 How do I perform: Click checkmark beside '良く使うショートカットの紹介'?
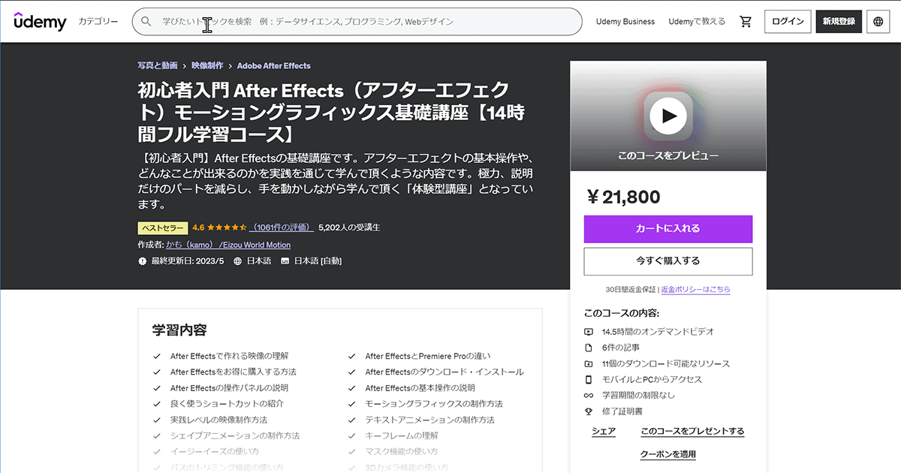[157, 404]
